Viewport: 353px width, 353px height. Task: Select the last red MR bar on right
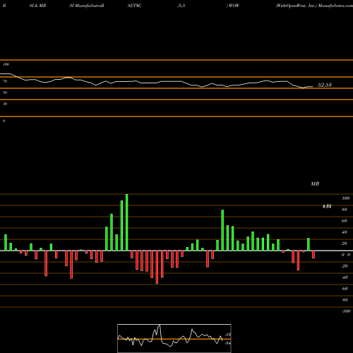pyautogui.click(x=313, y=255)
